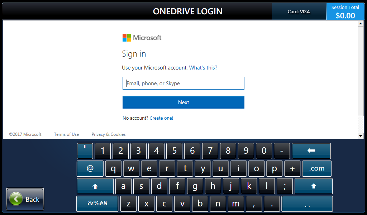Open Privacy & Cookies link
Screen dimensions: 367x215
coord(108,134)
